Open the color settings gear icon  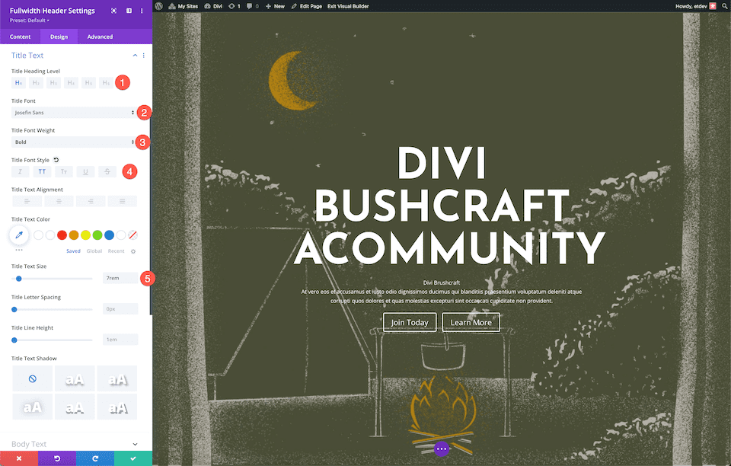pyautogui.click(x=133, y=251)
